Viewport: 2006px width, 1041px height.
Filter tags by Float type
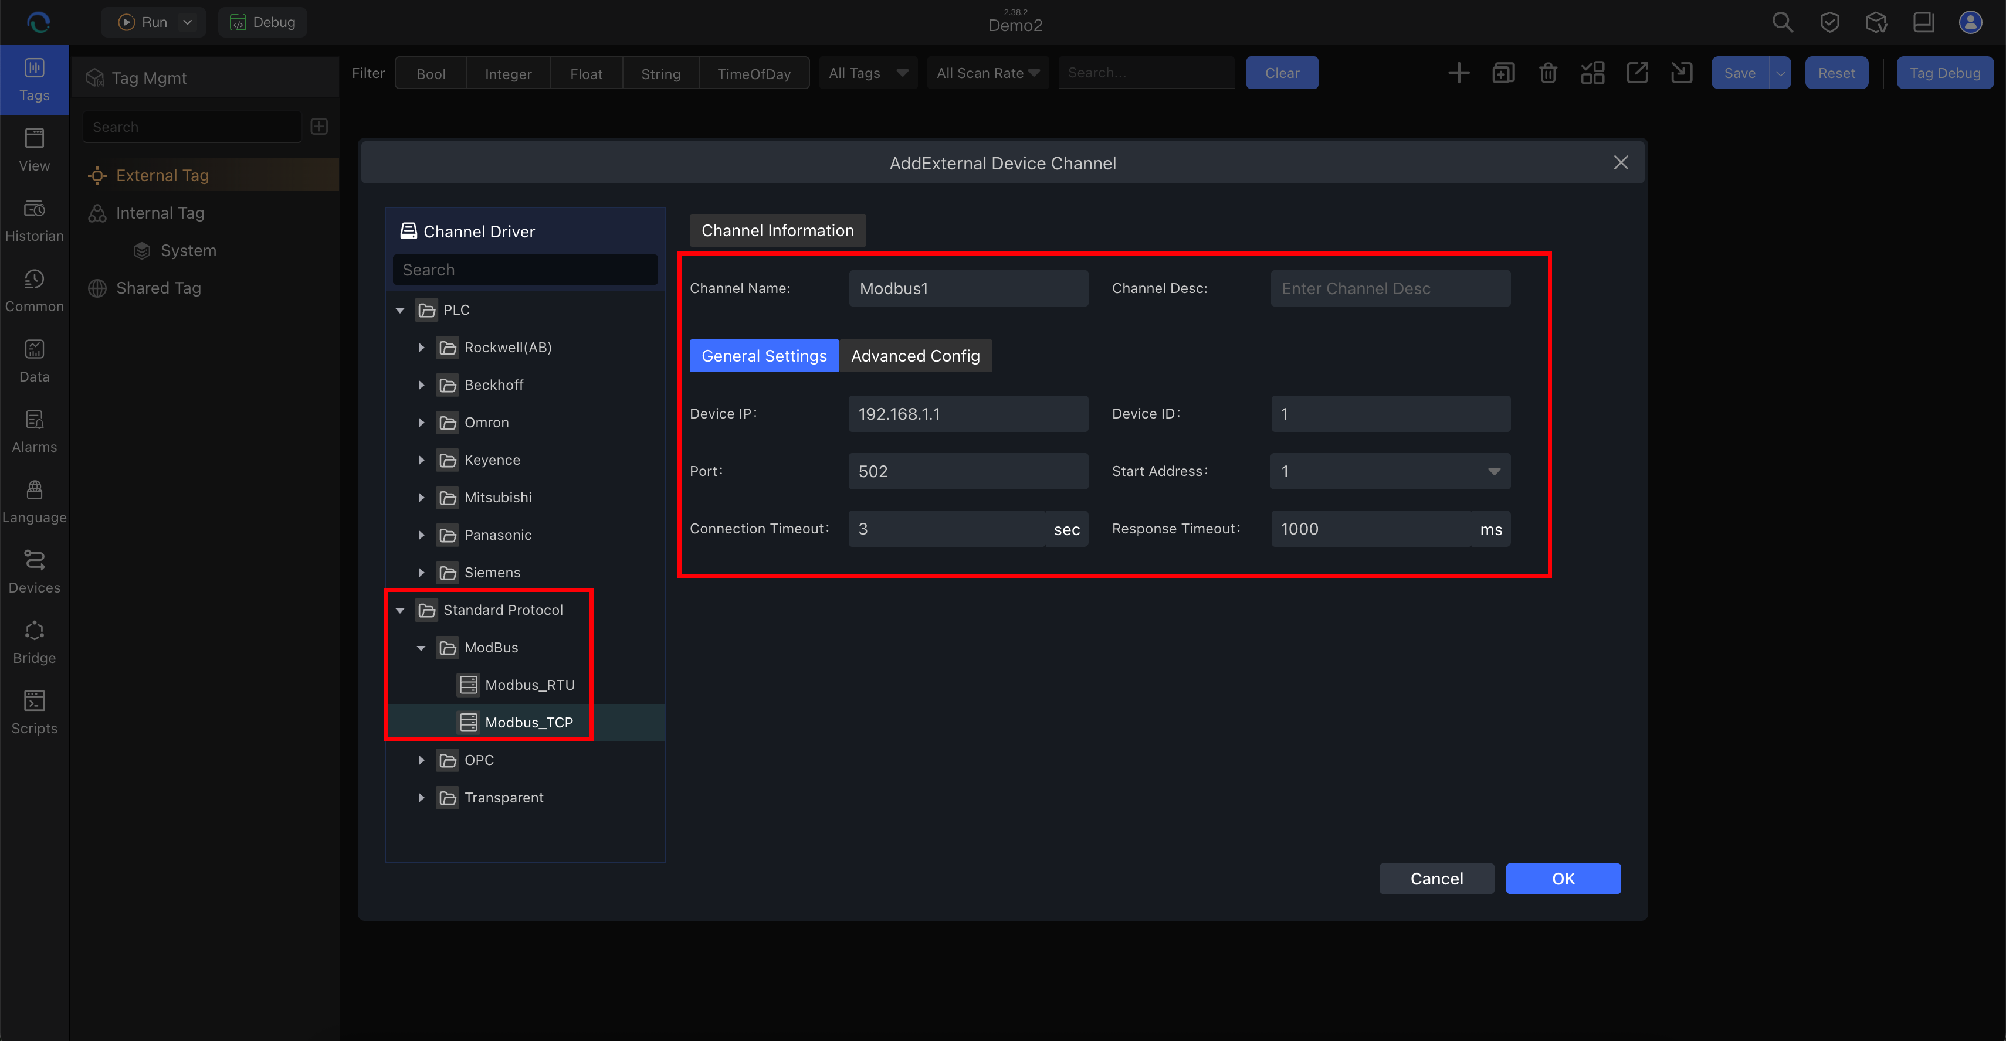[585, 73]
